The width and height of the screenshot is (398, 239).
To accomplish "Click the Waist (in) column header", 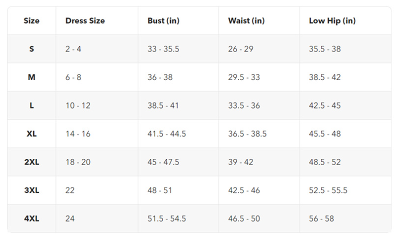I will click(246, 21).
